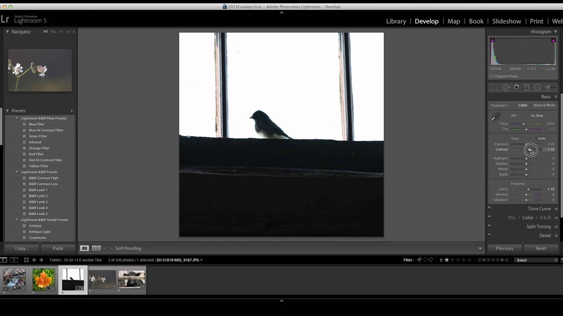Set Navigator zoom to FILL
The image size is (563, 316).
[53, 32]
